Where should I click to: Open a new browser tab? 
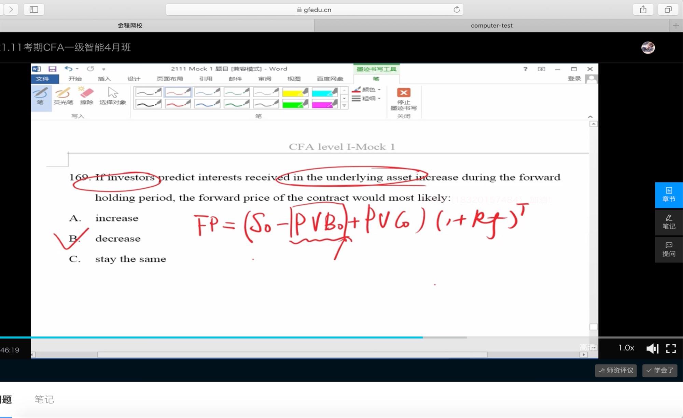675,26
